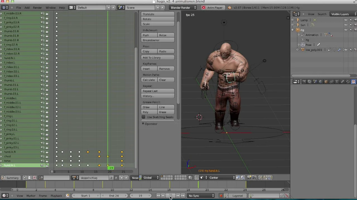Click the action search magnifier icon
357x200 pixels.
pos(41,178)
